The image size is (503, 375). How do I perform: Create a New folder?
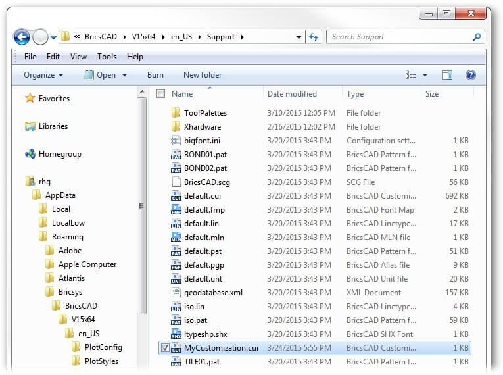click(203, 75)
